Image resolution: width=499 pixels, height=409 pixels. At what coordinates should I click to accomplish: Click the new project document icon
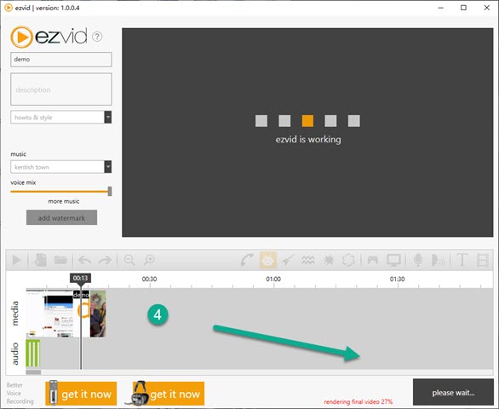coord(40,260)
